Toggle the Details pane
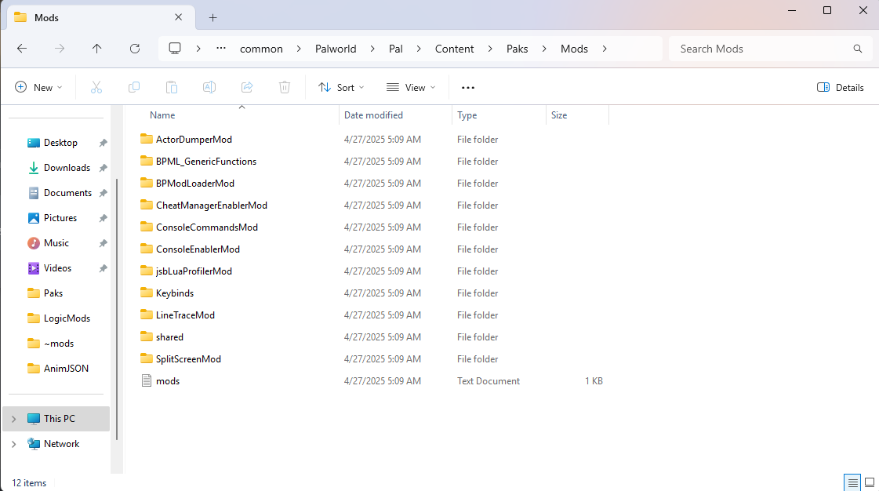 click(841, 87)
